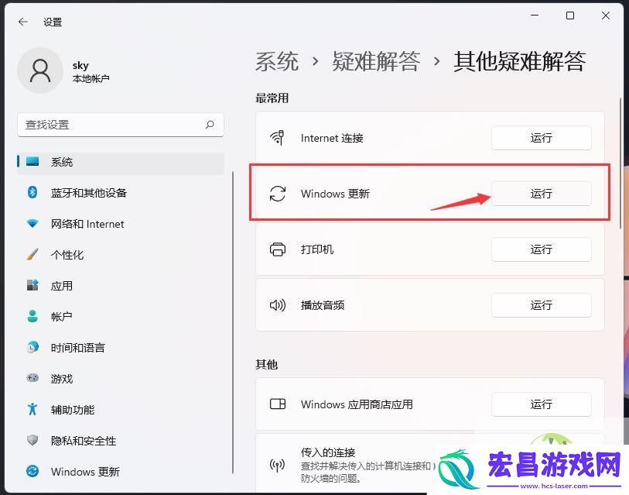Open 辅助功能 settings
Image resolution: width=629 pixels, height=495 pixels.
[x=121, y=410]
